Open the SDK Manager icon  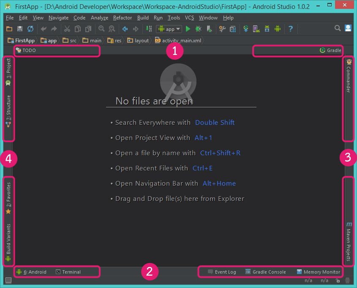(267, 29)
